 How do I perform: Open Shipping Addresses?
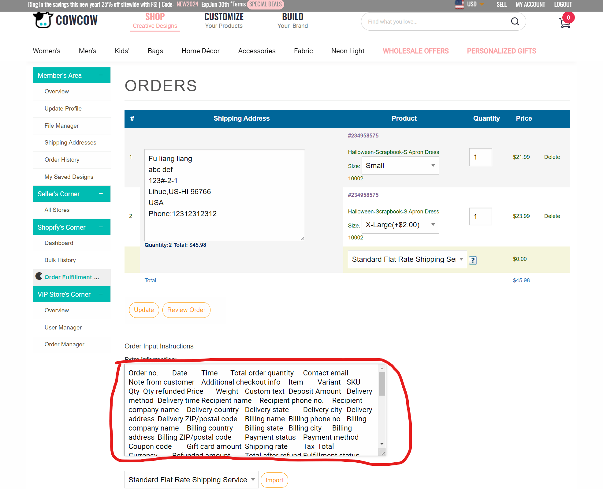coord(70,143)
